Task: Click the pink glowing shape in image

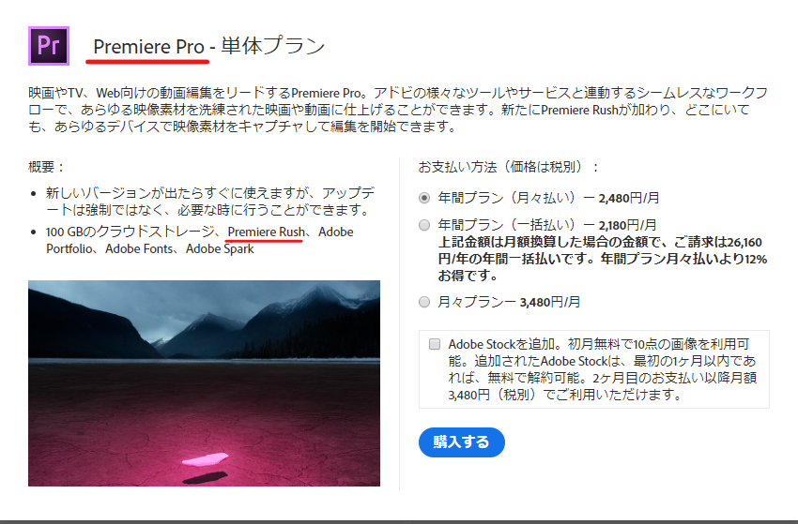Action: tap(205, 459)
